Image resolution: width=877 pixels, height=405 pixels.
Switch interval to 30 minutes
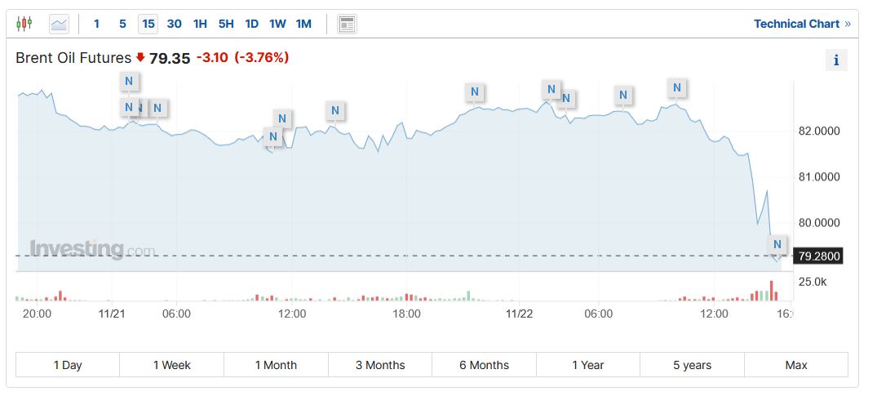(x=174, y=24)
